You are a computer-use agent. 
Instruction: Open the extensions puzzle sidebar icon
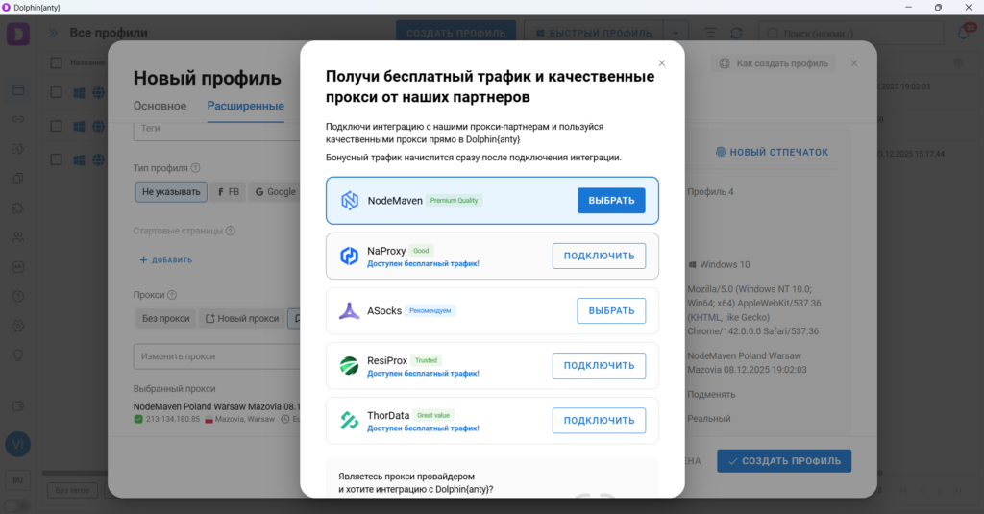pos(18,208)
